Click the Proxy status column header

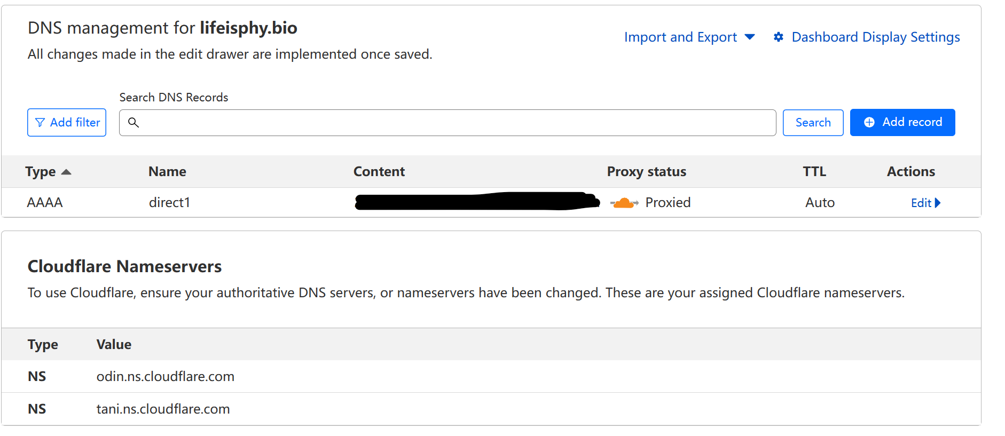pyautogui.click(x=646, y=171)
